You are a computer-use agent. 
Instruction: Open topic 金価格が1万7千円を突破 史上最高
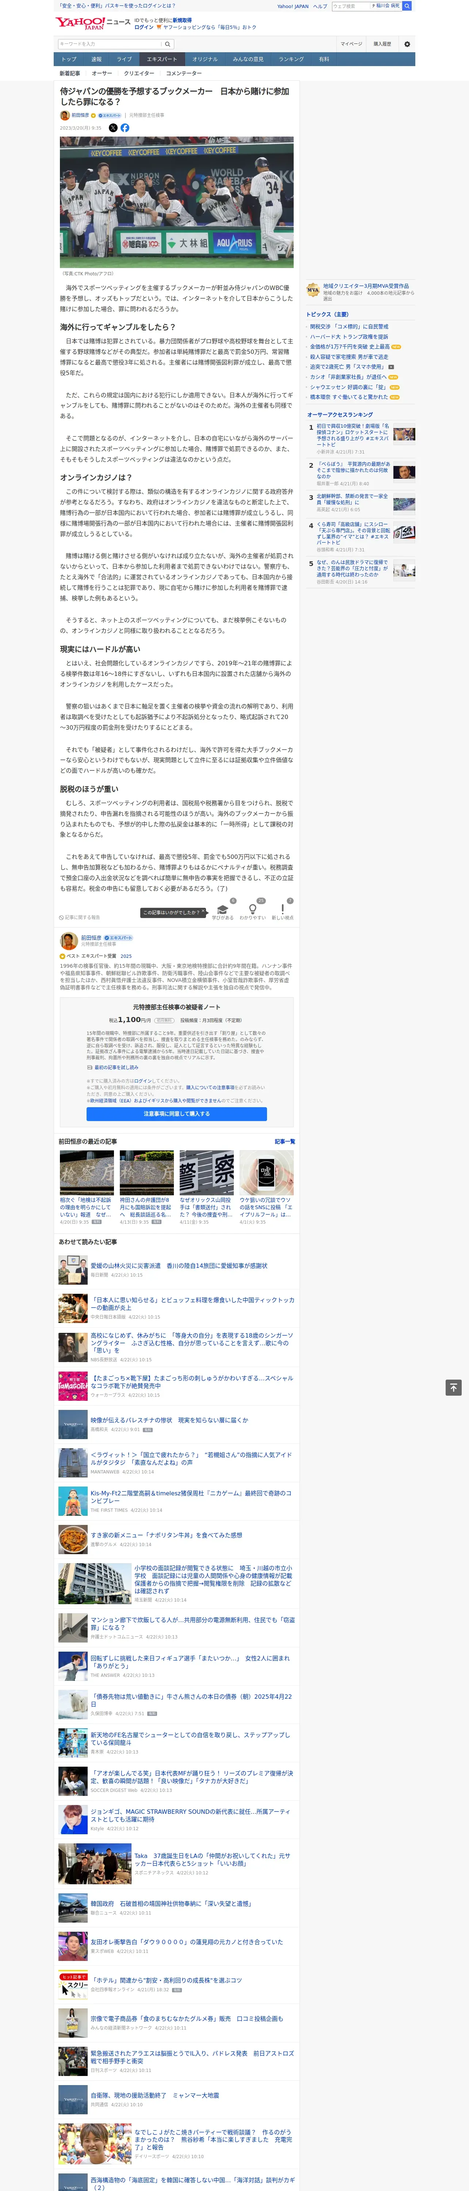tap(350, 347)
